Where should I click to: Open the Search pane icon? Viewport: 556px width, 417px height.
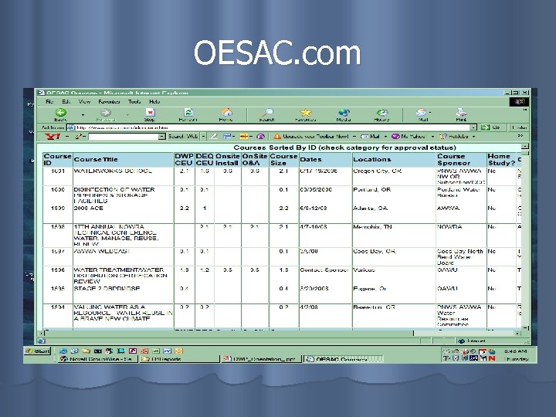click(x=267, y=113)
